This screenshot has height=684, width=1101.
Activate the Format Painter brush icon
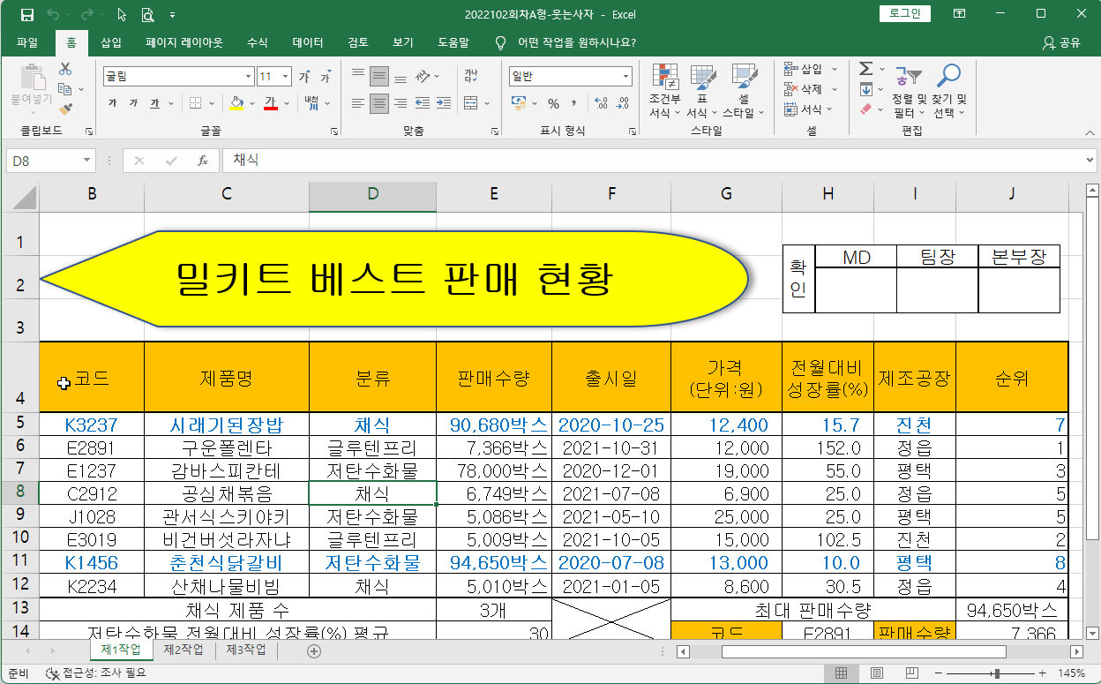point(65,109)
